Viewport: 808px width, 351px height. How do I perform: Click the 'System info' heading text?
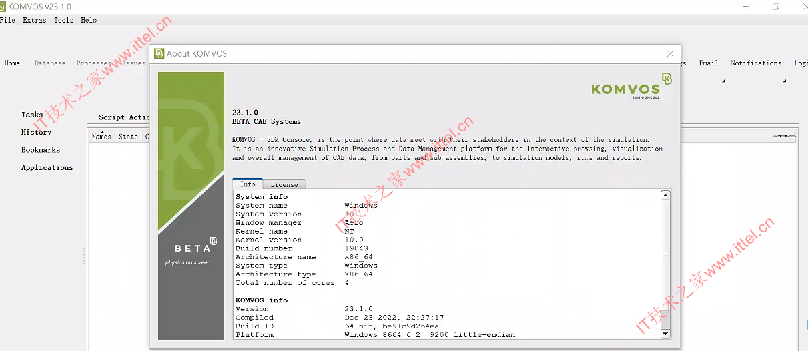coord(262,197)
